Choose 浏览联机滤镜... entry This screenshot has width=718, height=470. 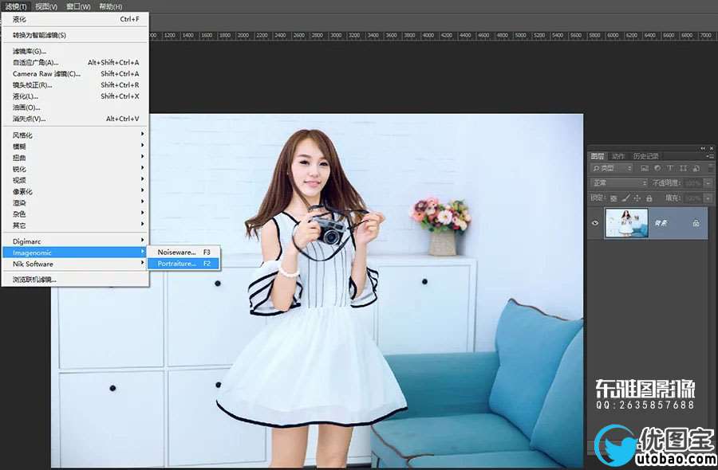[76, 280]
